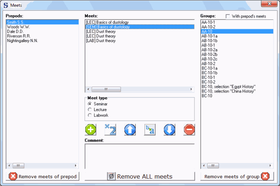Screen dimensions: 280x186
Task: Click the sort meets b-a icon
Action: (150, 129)
